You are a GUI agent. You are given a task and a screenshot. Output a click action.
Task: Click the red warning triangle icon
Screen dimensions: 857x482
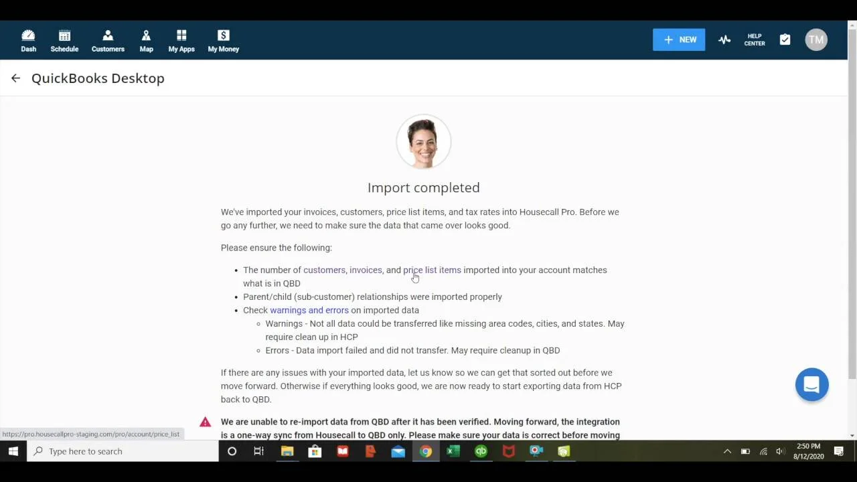pos(205,422)
